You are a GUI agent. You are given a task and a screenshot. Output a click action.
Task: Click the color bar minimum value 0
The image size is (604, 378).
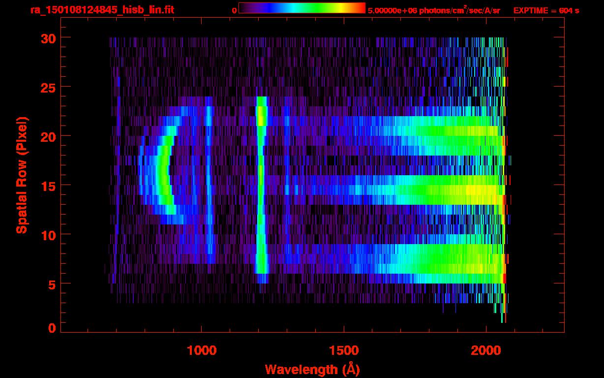234,10
